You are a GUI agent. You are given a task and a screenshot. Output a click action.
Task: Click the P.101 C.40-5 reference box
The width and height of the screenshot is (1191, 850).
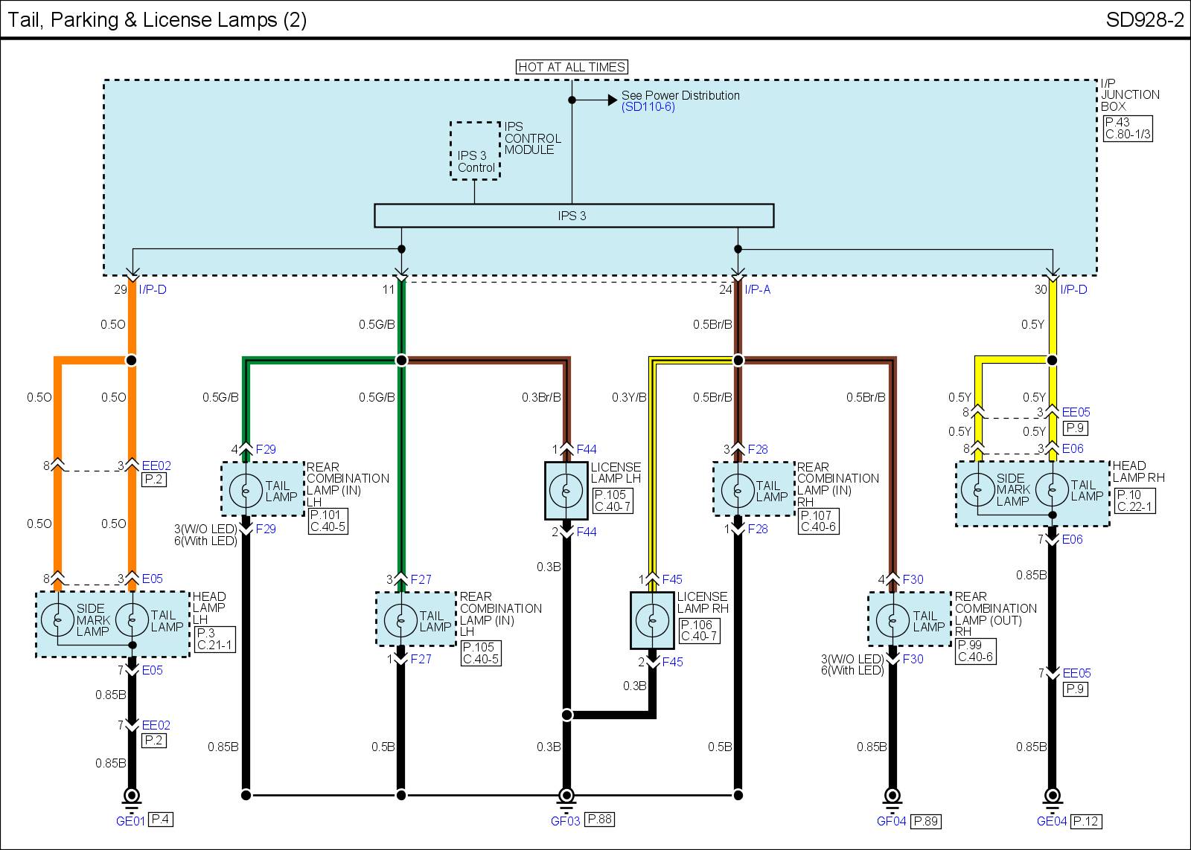click(x=328, y=521)
